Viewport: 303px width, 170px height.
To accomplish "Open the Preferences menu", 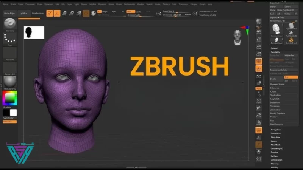I will pyautogui.click(x=130, y=4).
